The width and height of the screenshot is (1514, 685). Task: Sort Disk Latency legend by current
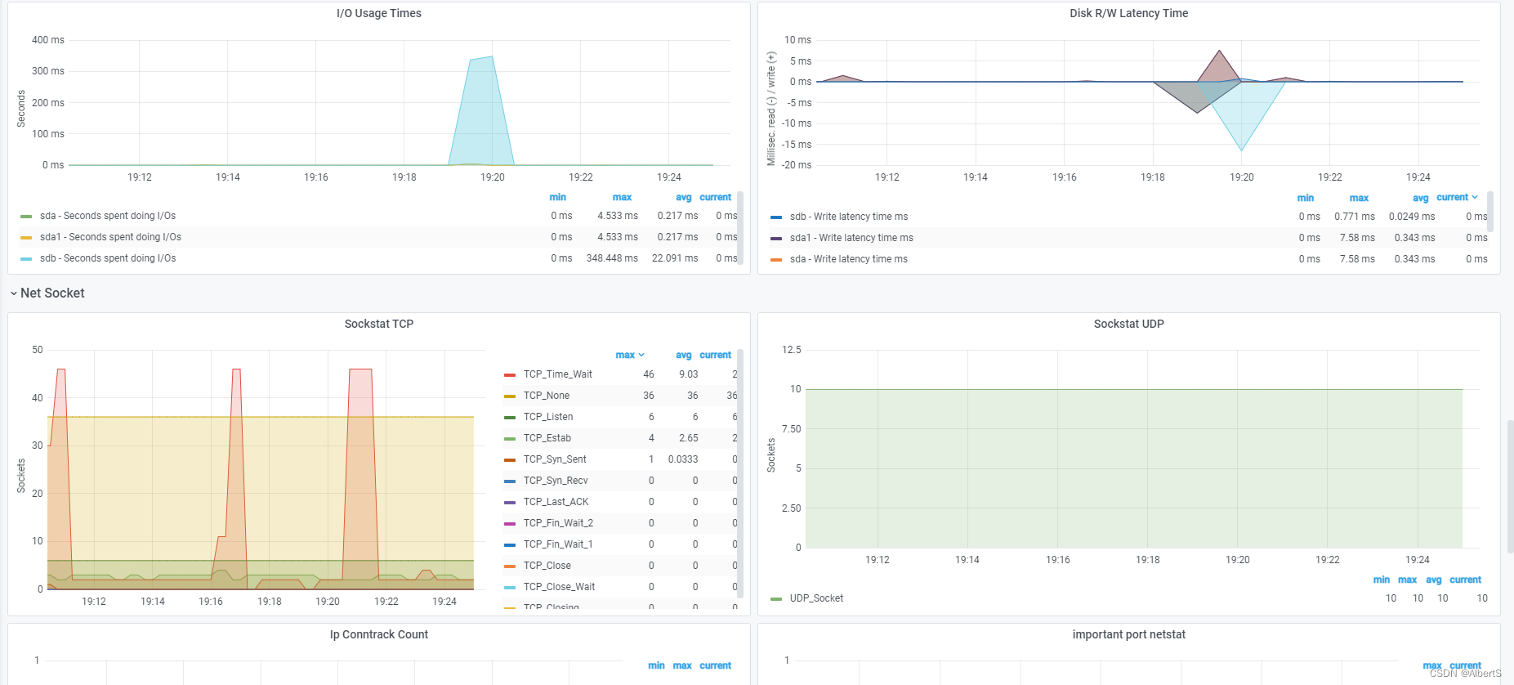(1457, 197)
